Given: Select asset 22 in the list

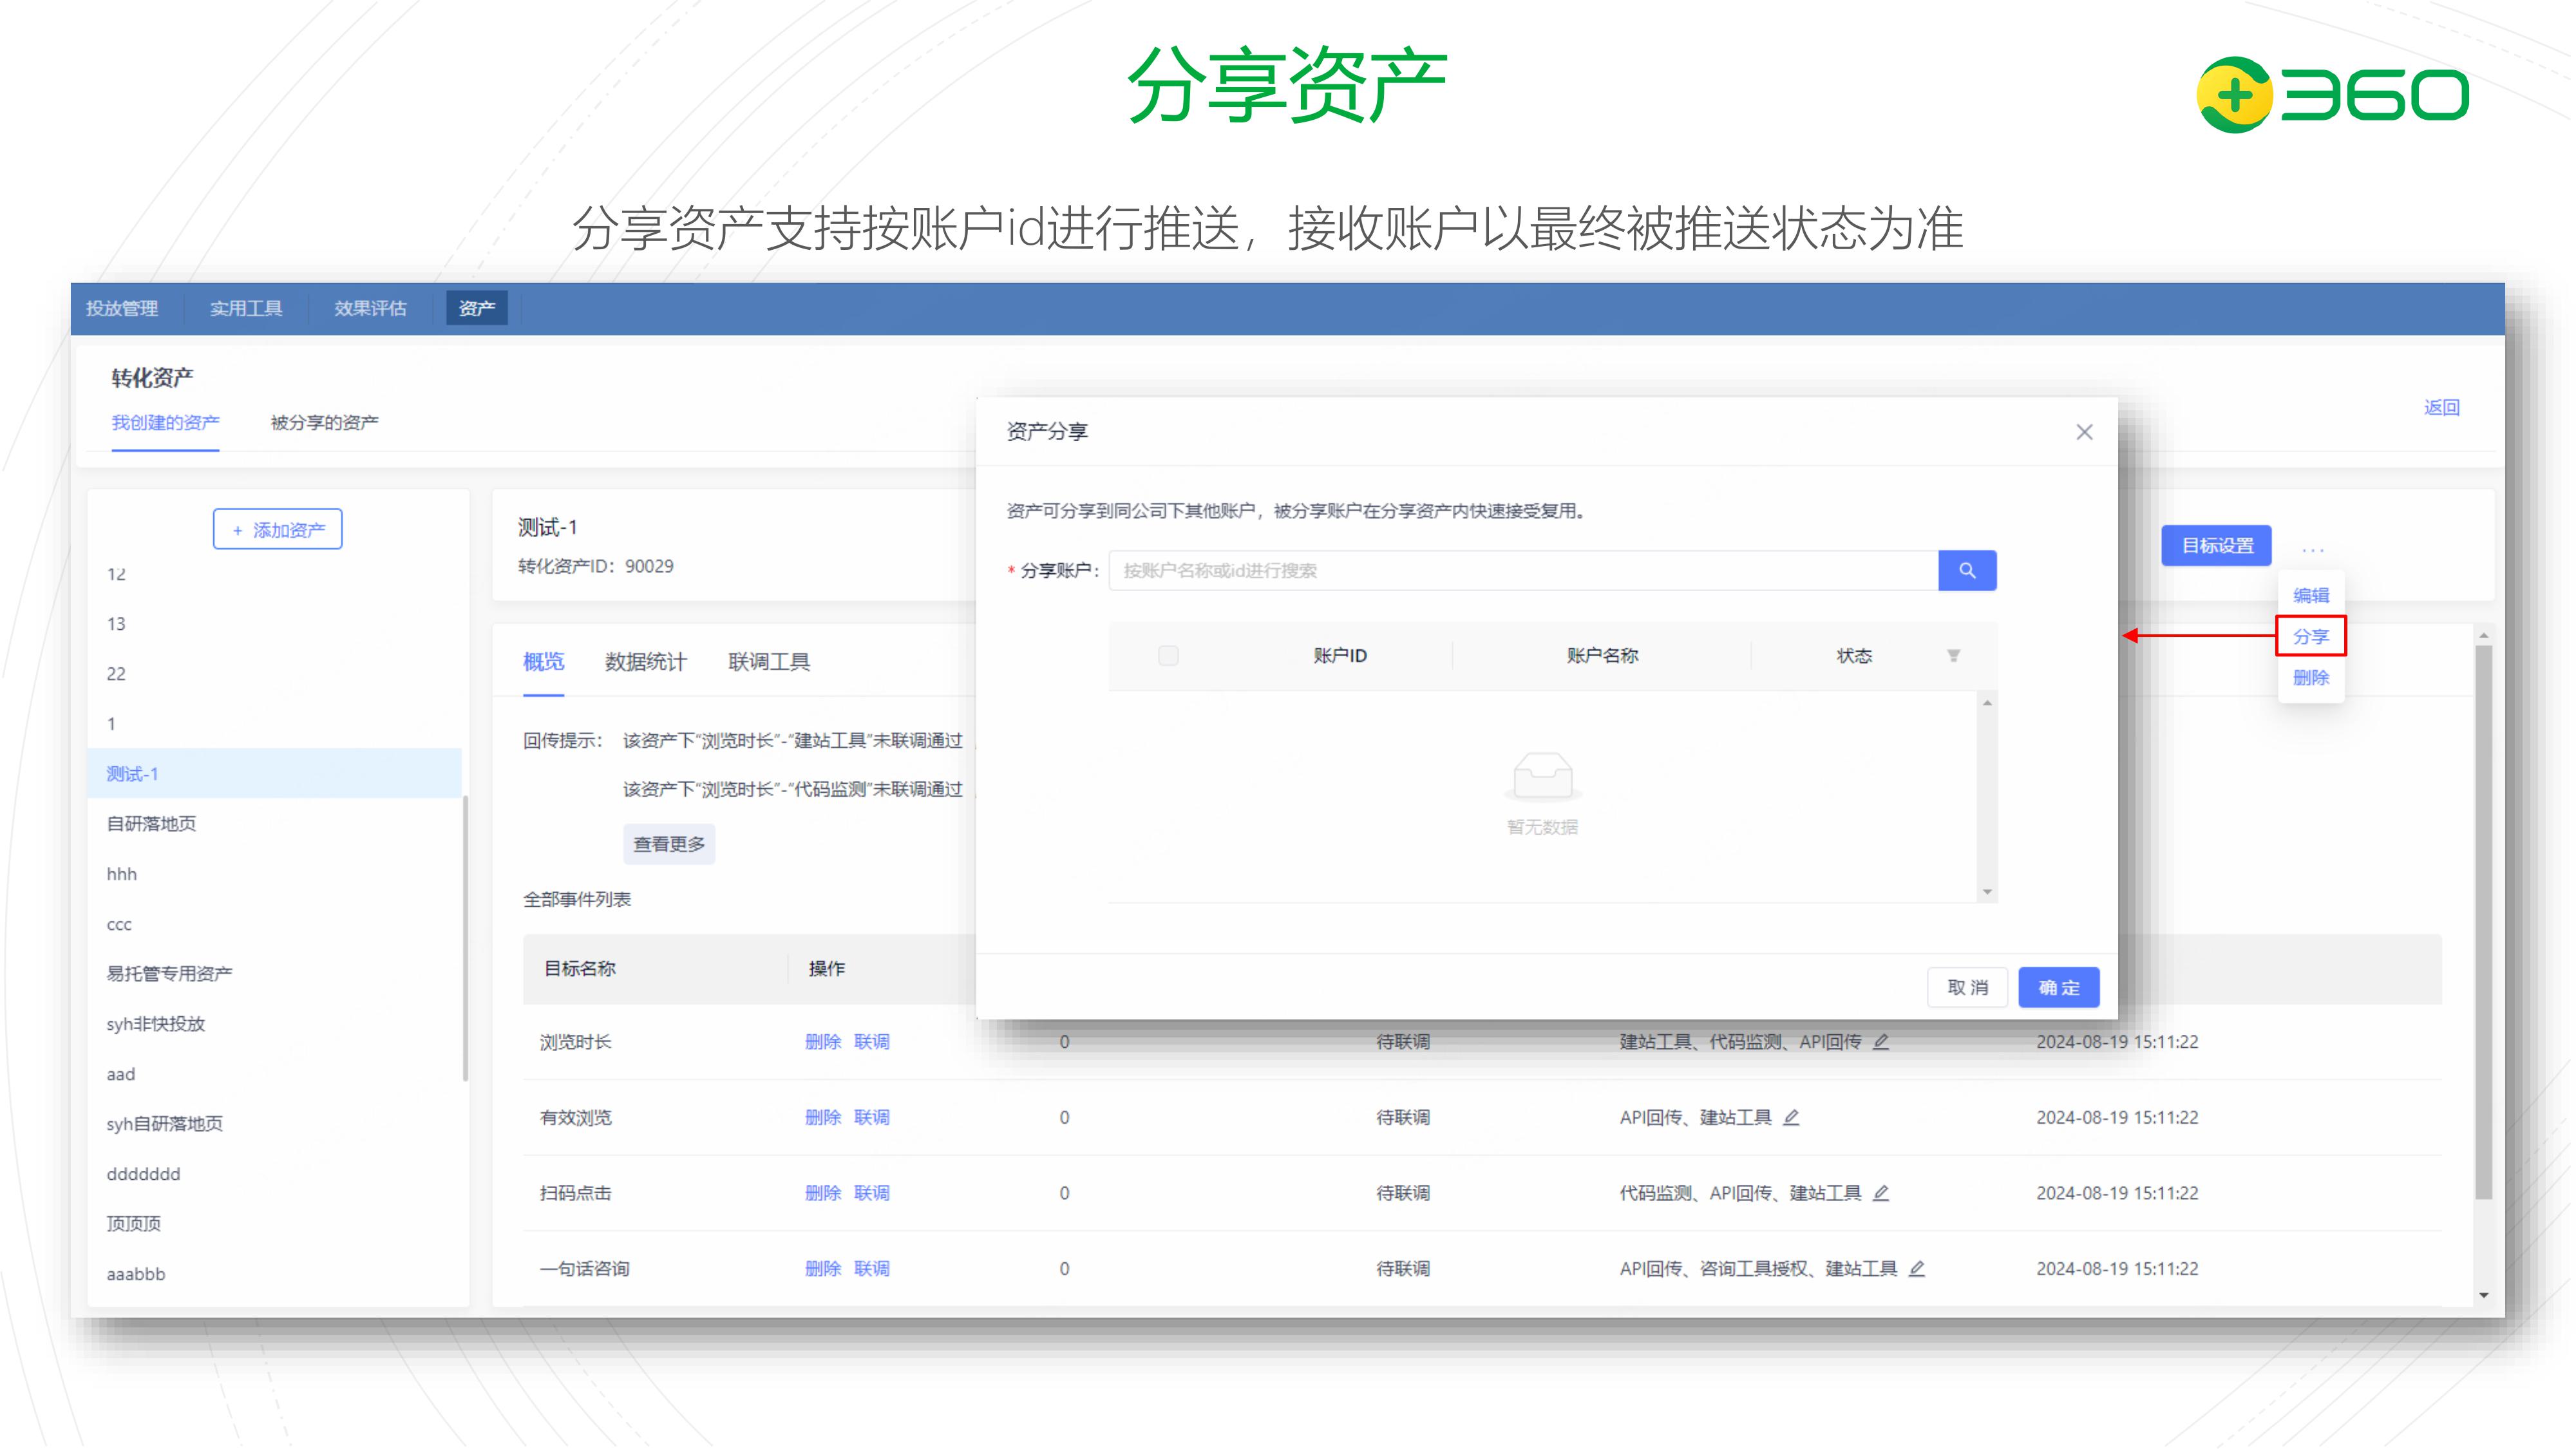Looking at the screenshot, I should pos(275,674).
